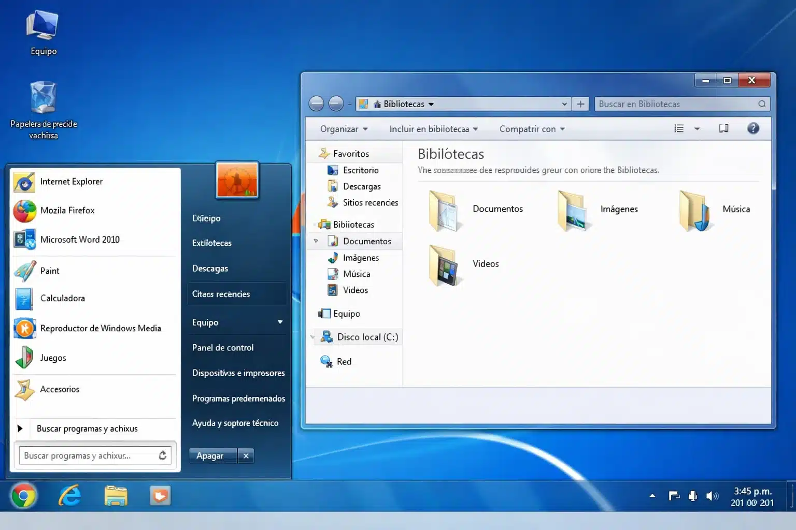Open Ayuda y soporte técnico
This screenshot has width=796, height=530.
(x=235, y=423)
